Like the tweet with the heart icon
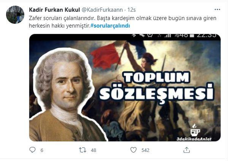The width and height of the screenshot is (229, 161). pyautogui.click(x=133, y=150)
